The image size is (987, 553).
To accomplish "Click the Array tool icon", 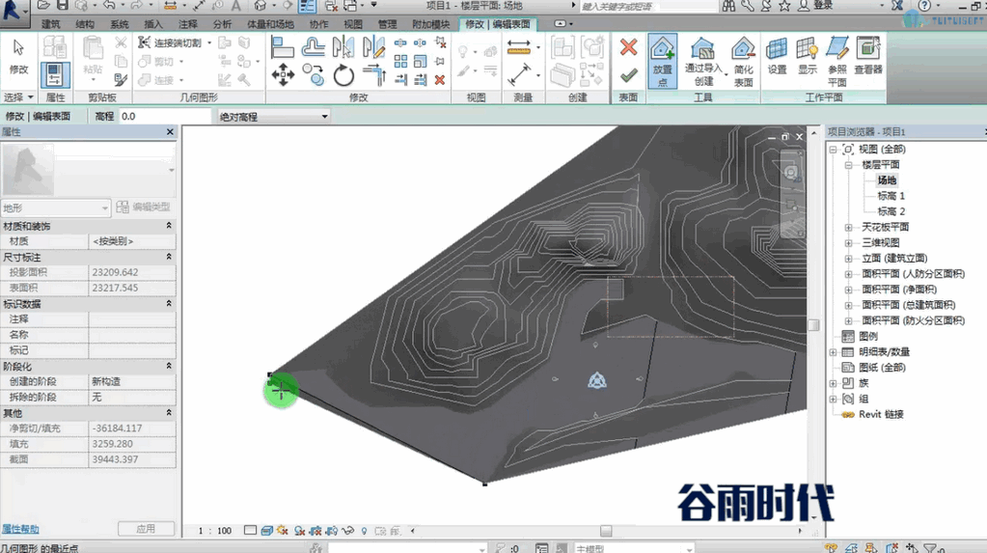I will (400, 61).
